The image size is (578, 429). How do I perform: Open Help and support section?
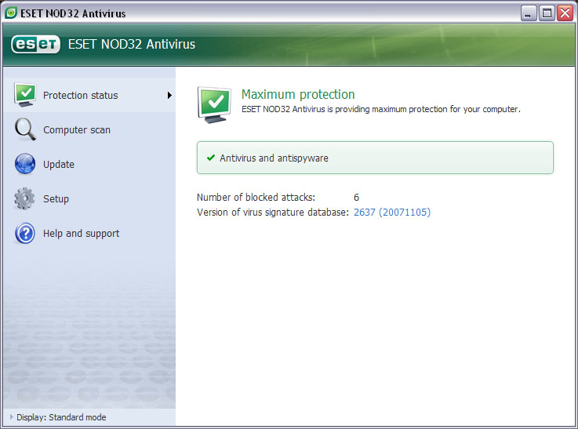tap(89, 234)
